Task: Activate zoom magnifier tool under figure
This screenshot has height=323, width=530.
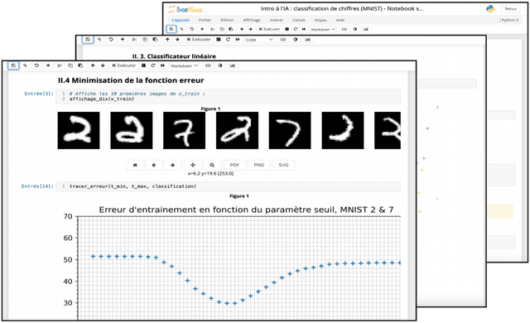Action: 212,165
